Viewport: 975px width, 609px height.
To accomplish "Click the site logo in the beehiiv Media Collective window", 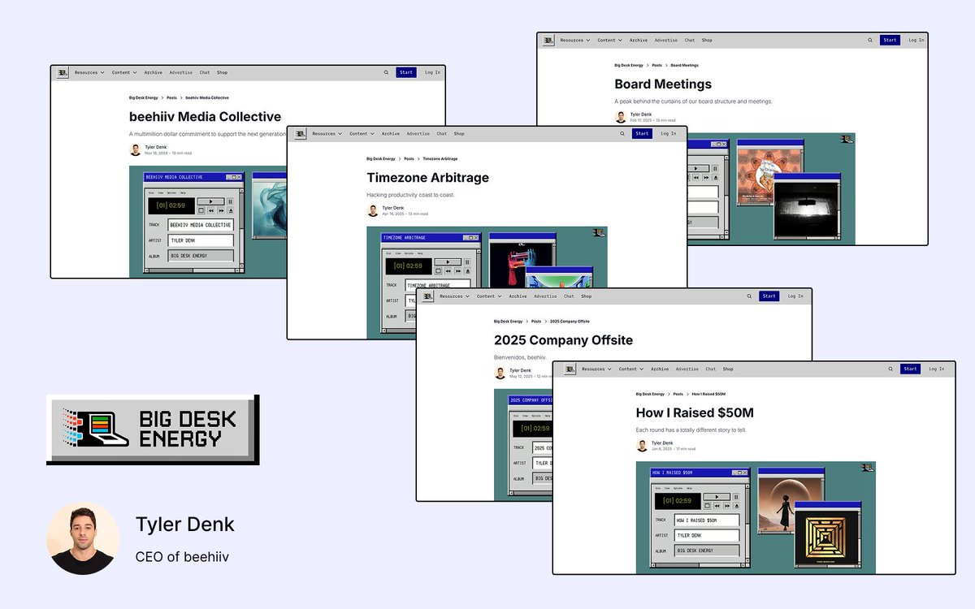I will pyautogui.click(x=63, y=72).
